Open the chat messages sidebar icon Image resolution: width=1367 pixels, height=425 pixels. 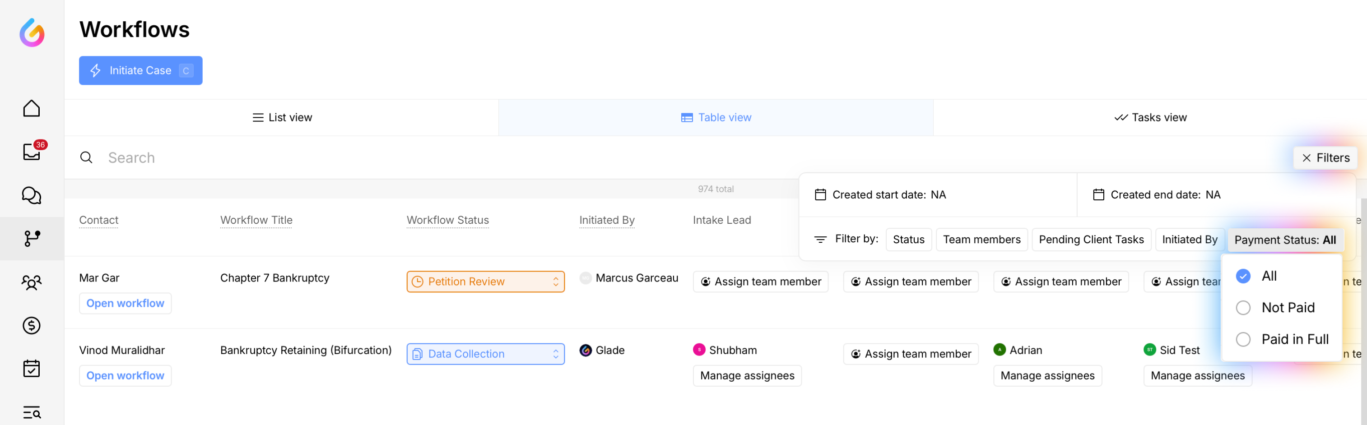coord(31,195)
